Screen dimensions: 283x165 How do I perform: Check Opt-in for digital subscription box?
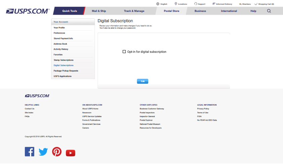click(x=124, y=52)
